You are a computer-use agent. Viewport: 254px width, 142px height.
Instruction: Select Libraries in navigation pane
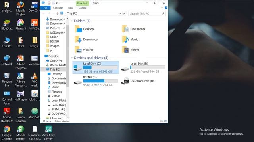(x=54, y=118)
